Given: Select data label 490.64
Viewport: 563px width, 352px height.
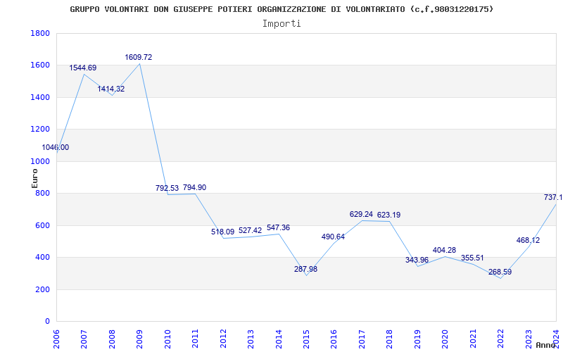Looking at the screenshot, I should point(333,237).
